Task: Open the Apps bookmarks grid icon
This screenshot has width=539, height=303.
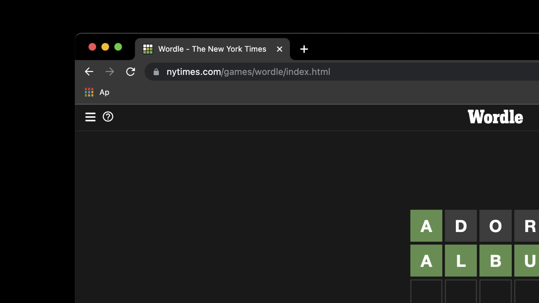Action: click(x=89, y=92)
